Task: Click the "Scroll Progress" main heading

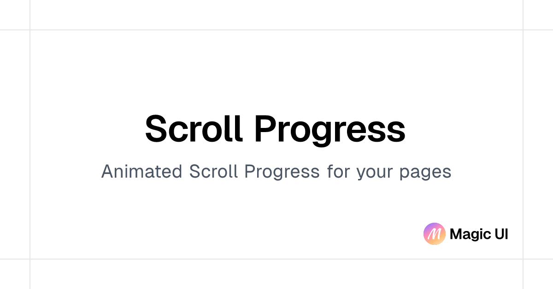Action: click(x=275, y=130)
